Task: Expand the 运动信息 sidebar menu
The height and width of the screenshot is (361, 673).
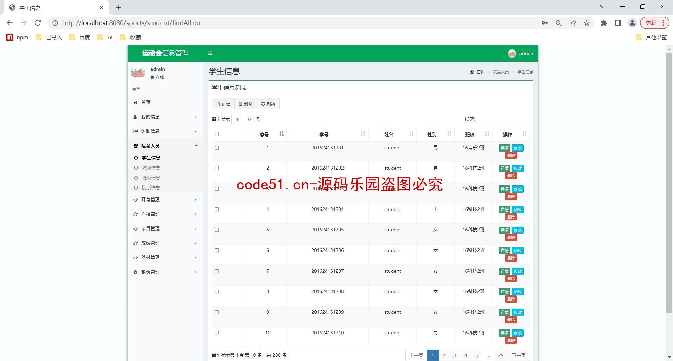Action: [165, 131]
